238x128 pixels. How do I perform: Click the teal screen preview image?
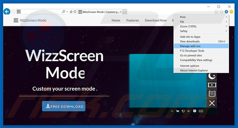pos(168,81)
